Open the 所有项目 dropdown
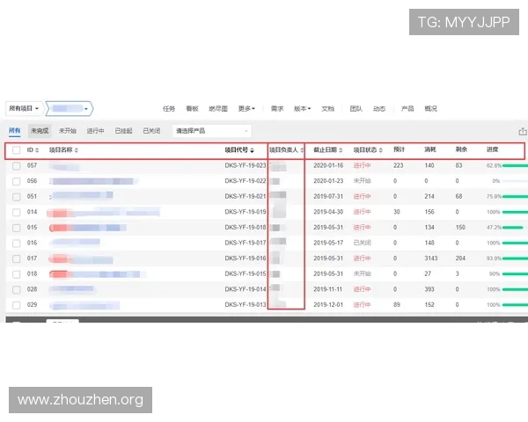The image size is (528, 422). pyautogui.click(x=25, y=108)
